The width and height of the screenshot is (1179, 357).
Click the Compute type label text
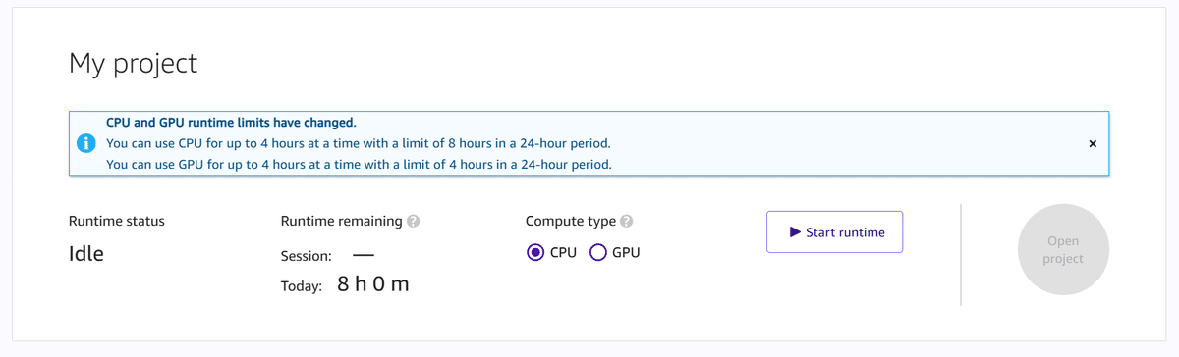(x=571, y=221)
